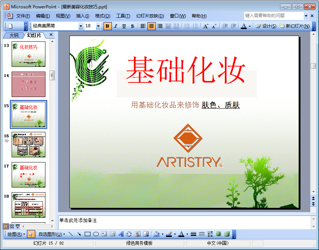The image size is (319, 250).
Task: Align text to the right
Action: [x=160, y=26]
